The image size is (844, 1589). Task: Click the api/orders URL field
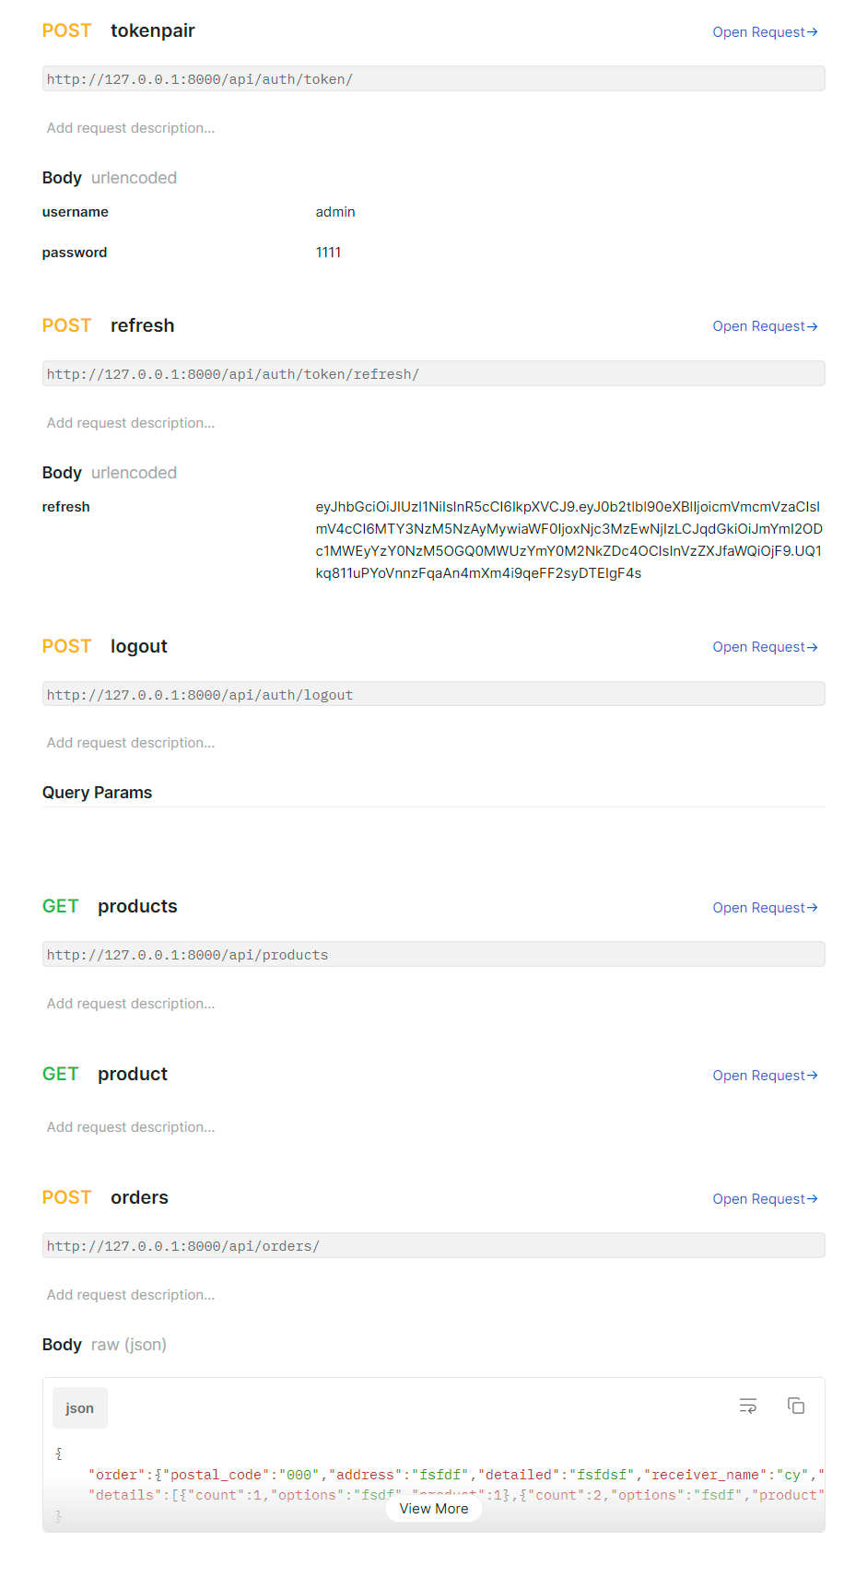(434, 1246)
